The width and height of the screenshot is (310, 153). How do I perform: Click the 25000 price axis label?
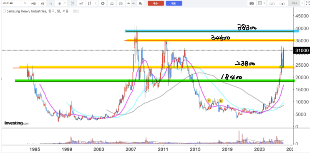click(302, 65)
